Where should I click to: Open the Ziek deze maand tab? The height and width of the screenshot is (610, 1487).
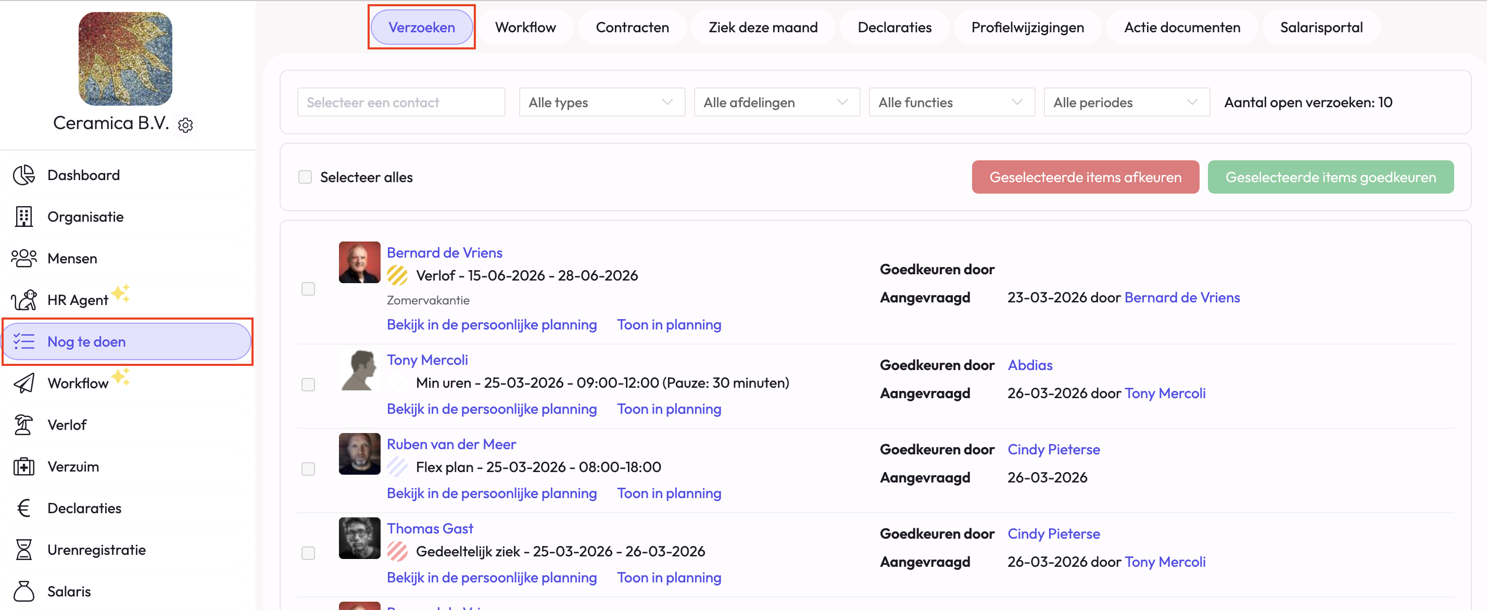click(763, 27)
